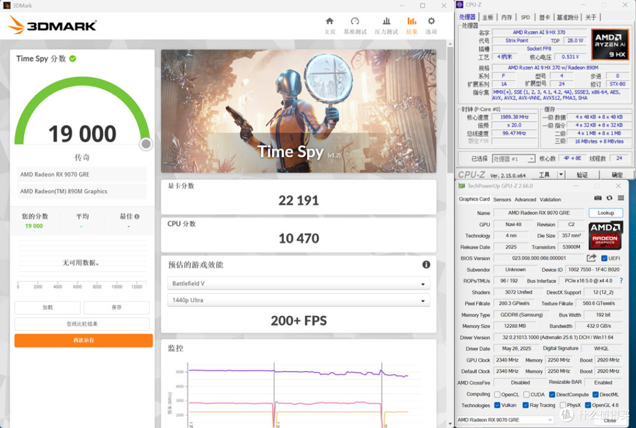Open the options gear icon in 3DMark
This screenshot has height=428, width=636.
pyautogui.click(x=431, y=21)
